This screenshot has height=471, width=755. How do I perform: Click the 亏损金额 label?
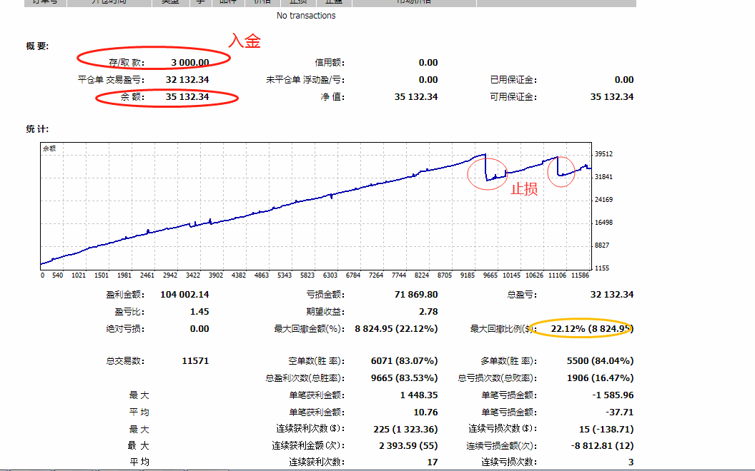(325, 295)
